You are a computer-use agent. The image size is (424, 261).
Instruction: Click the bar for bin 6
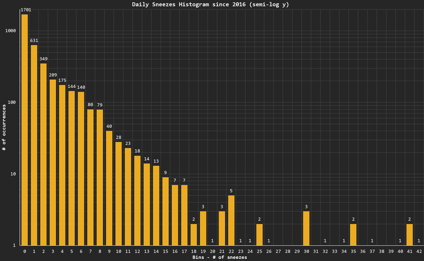coord(81,168)
